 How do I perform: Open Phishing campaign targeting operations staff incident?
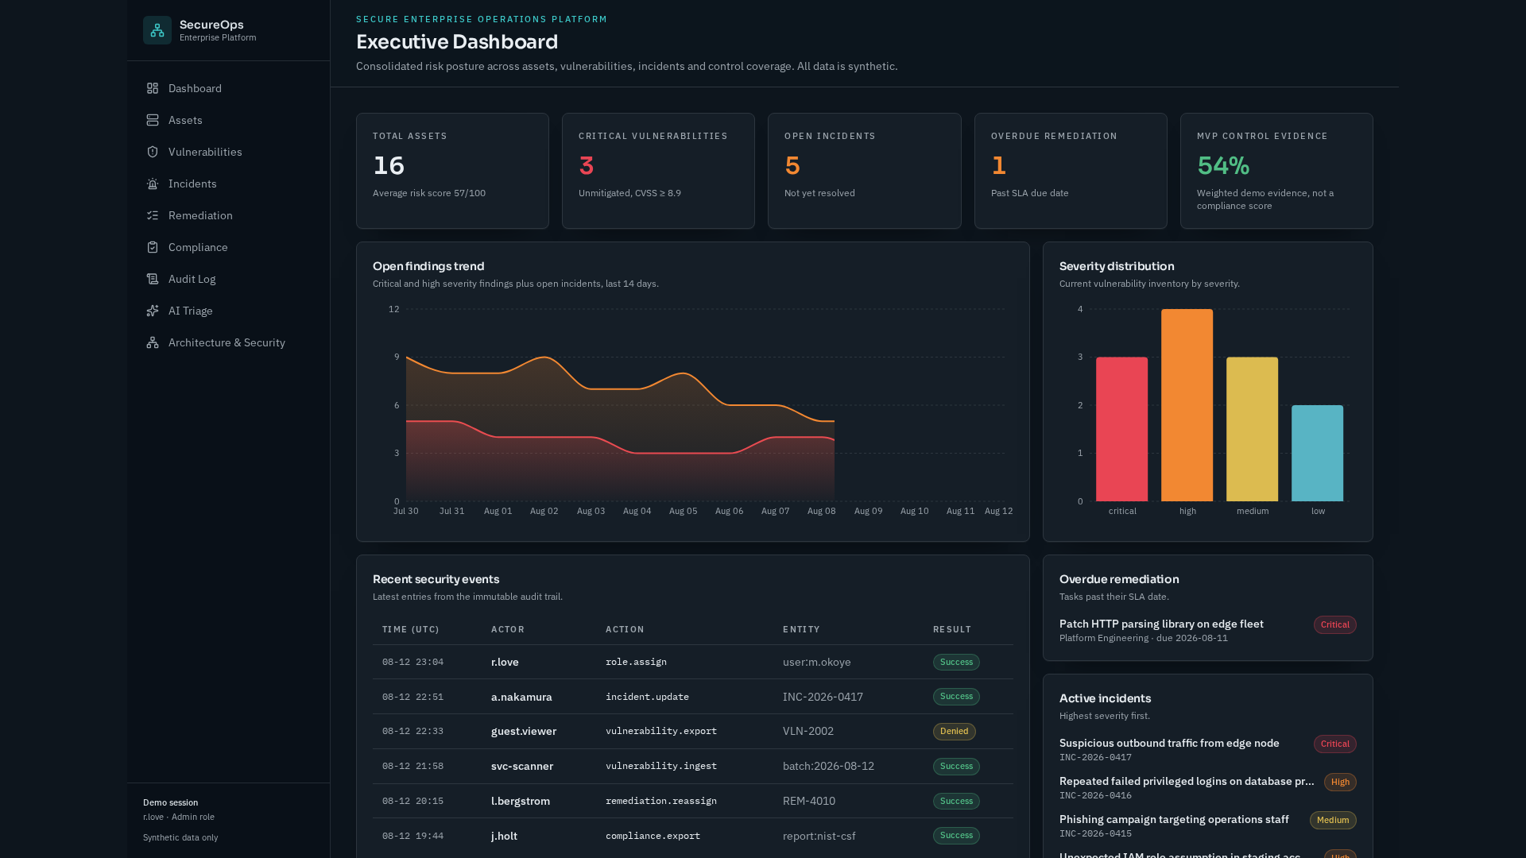point(1174,819)
